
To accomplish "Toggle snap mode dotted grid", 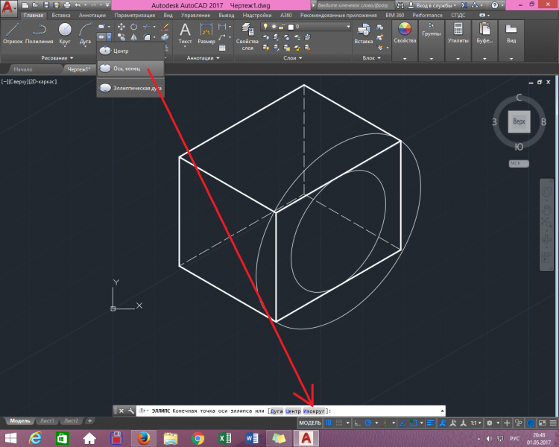I will (x=339, y=422).
